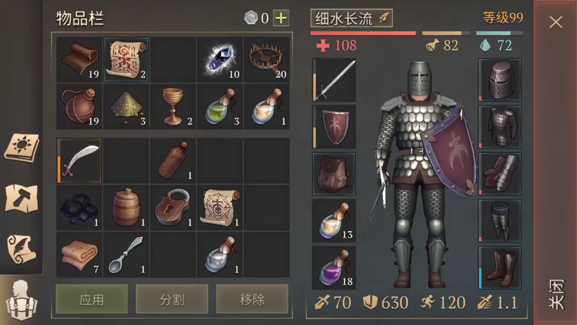The image size is (577, 325).
Task: Click the equipped helmet armor slot
Action: click(499, 79)
